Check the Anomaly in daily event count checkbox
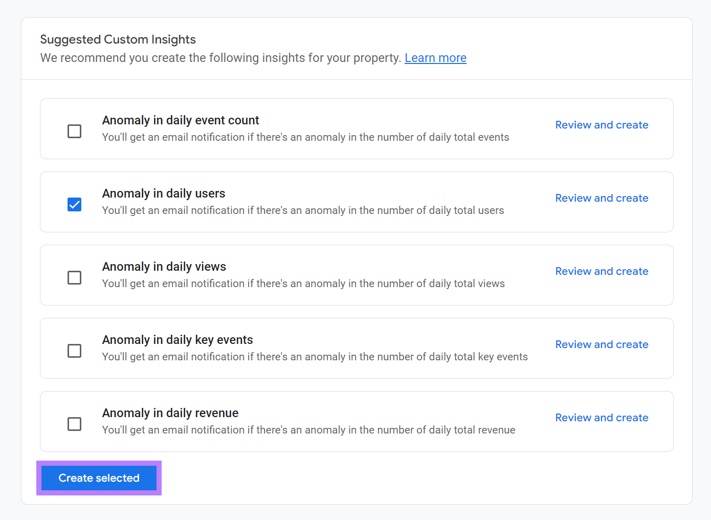The height and width of the screenshot is (520, 711). pos(74,131)
